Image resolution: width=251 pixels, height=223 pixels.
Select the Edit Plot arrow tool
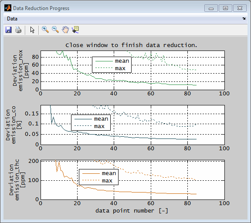32,30
